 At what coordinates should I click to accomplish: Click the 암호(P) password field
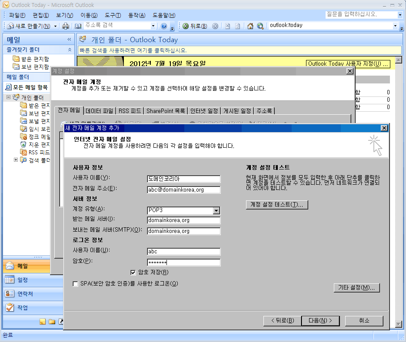[184, 262]
